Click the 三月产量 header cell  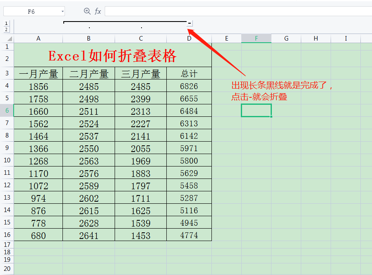coord(141,73)
